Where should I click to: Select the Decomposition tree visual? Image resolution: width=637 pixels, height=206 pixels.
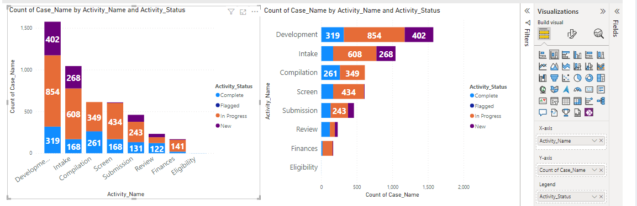coord(601,101)
